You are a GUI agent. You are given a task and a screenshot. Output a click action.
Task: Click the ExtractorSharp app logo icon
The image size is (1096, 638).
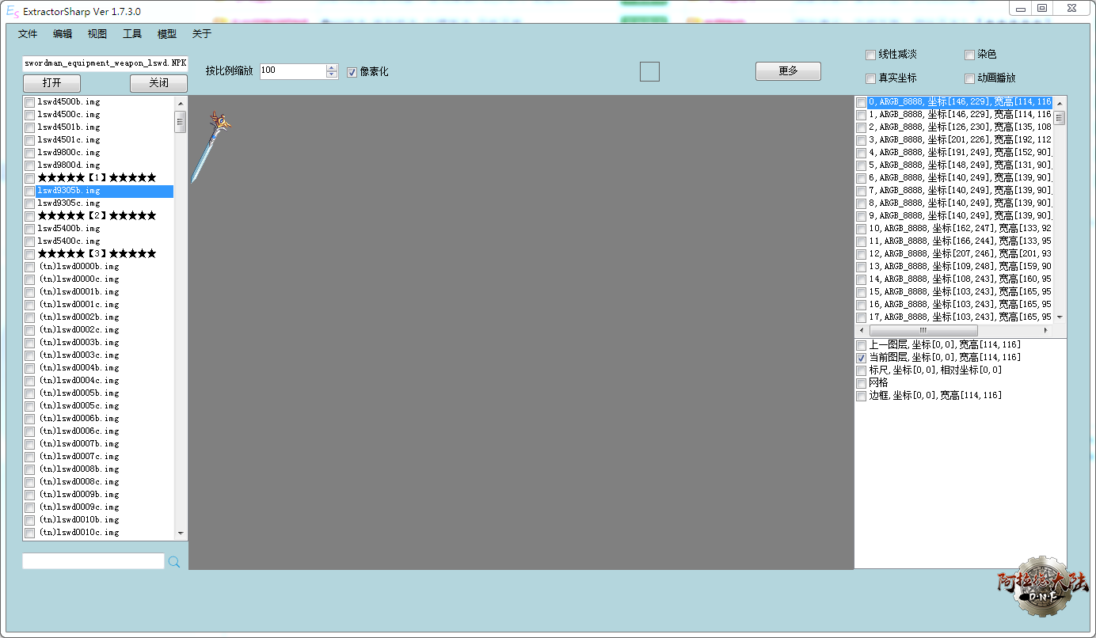click(13, 12)
